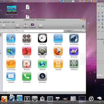The image size is (104, 104).
Task: Open the Xtns menu in GIMP window
Action: point(102,6)
